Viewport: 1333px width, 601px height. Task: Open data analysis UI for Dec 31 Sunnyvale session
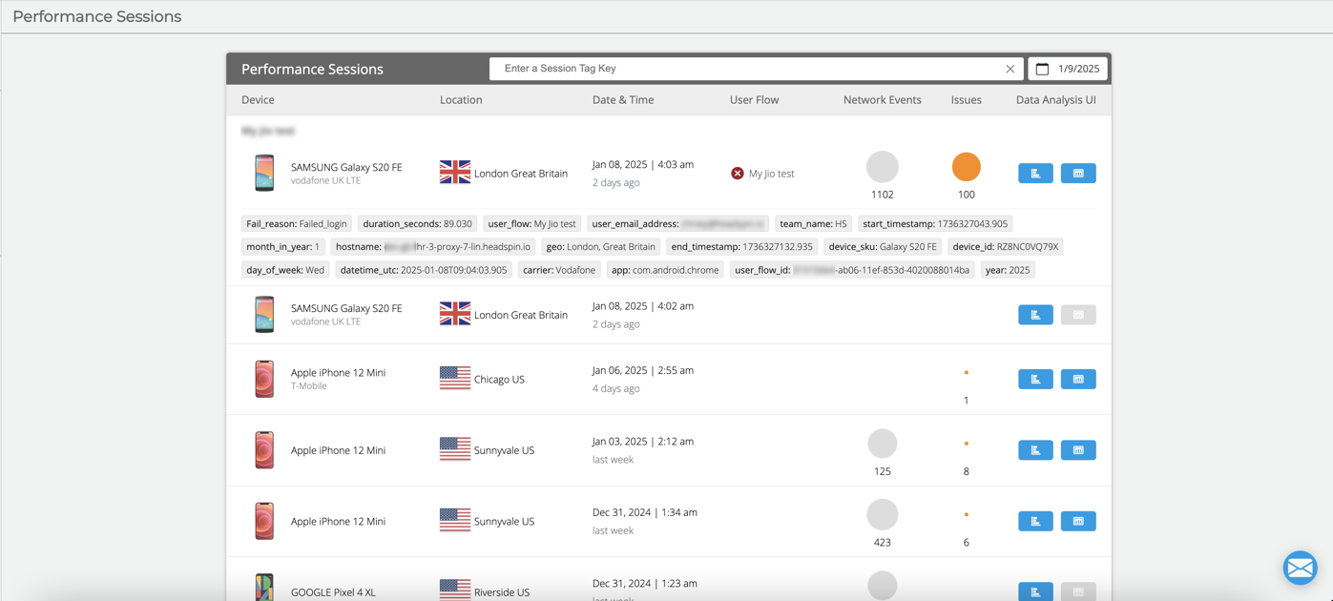pyautogui.click(x=1078, y=521)
